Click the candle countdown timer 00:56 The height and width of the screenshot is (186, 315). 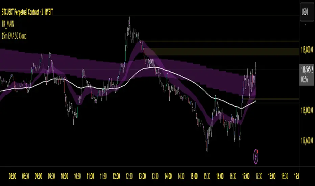(x=304, y=79)
